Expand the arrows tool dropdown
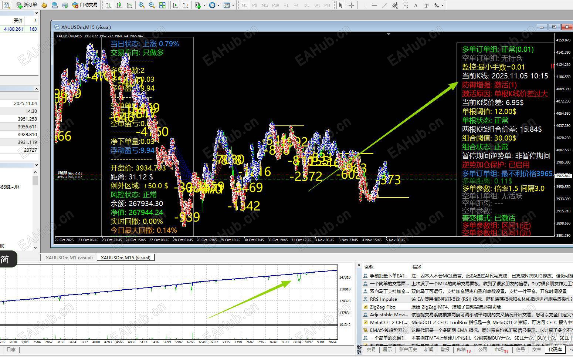Image resolution: width=573 pixels, height=357 pixels. coord(443,5)
